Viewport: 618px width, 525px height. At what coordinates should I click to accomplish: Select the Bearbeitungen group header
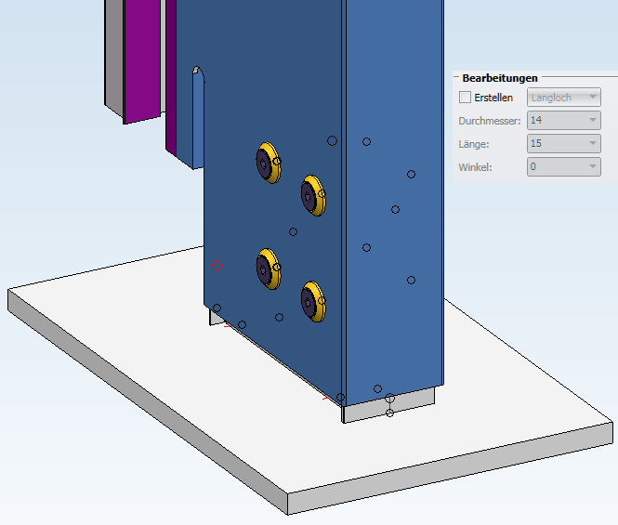(500, 78)
